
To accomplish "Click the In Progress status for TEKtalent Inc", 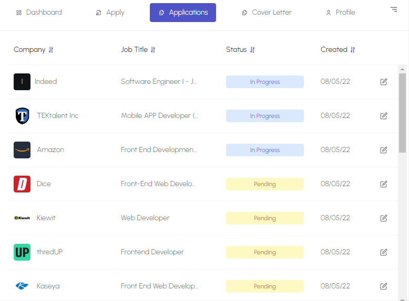I will (x=265, y=116).
